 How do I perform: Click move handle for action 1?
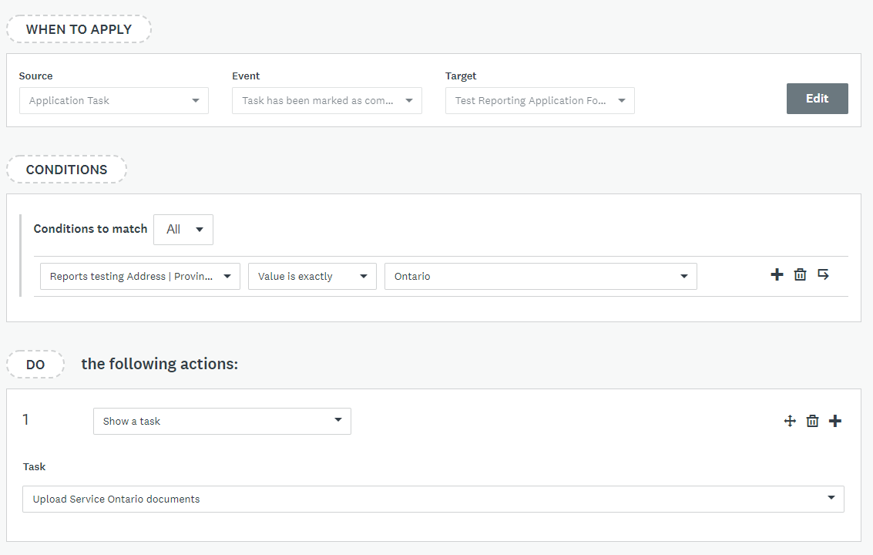(790, 421)
